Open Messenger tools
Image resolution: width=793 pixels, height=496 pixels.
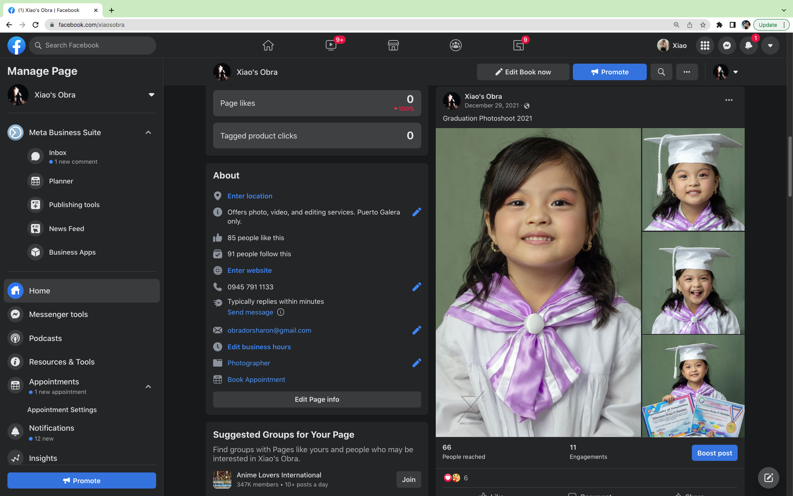pyautogui.click(x=82, y=315)
